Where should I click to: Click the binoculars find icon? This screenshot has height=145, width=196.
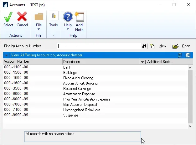pyautogui.click(x=144, y=46)
